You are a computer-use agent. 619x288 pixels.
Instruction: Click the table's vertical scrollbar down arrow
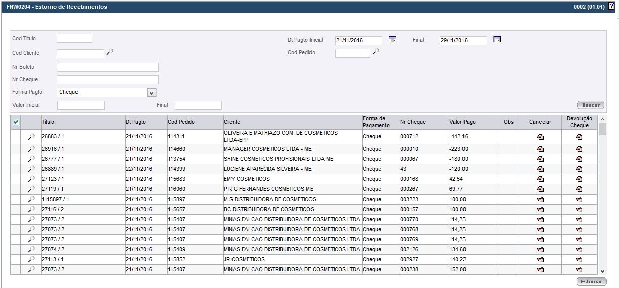coord(602,271)
